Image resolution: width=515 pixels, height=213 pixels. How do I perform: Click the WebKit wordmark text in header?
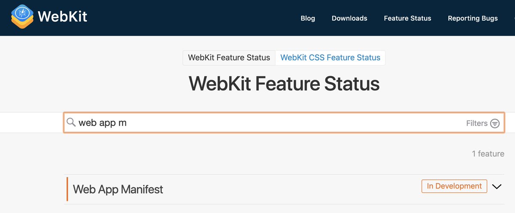63,18
